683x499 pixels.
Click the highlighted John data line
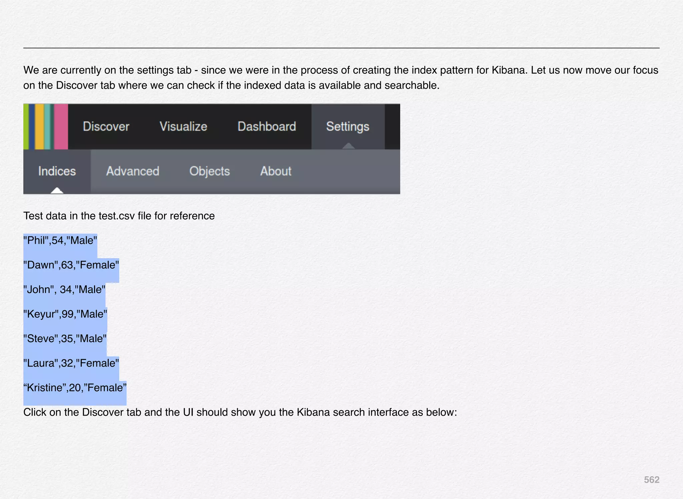point(64,290)
